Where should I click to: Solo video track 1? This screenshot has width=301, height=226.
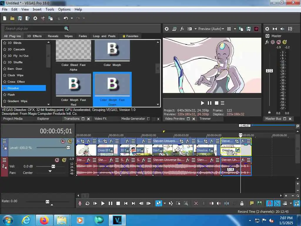[x=70, y=141]
